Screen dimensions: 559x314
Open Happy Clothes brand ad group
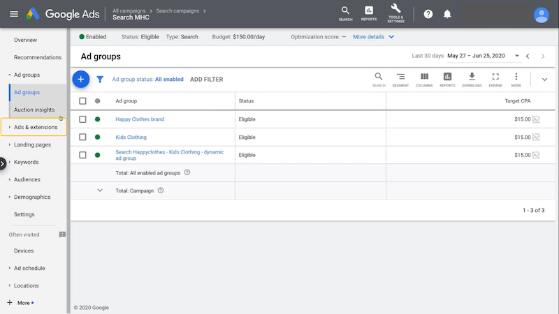click(140, 119)
